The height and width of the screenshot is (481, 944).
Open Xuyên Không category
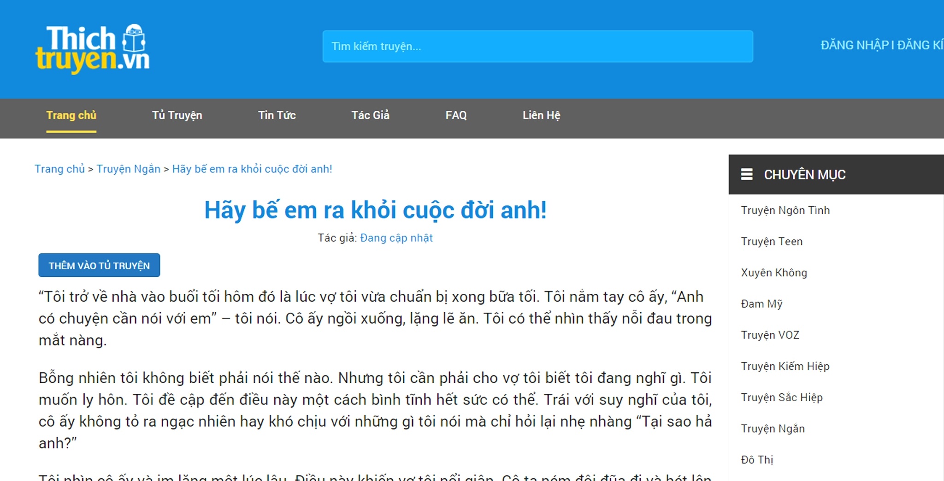coord(774,273)
